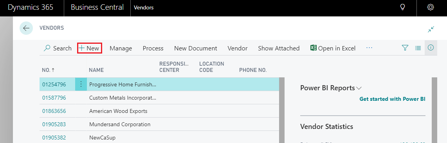This screenshot has width=447, height=143.
Task: Click the Phone No. column header
Action: pyautogui.click(x=253, y=70)
